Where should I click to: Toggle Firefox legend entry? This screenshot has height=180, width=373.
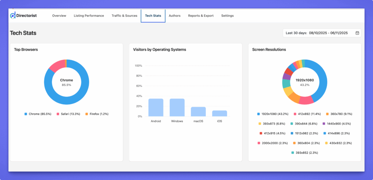[x=97, y=114]
